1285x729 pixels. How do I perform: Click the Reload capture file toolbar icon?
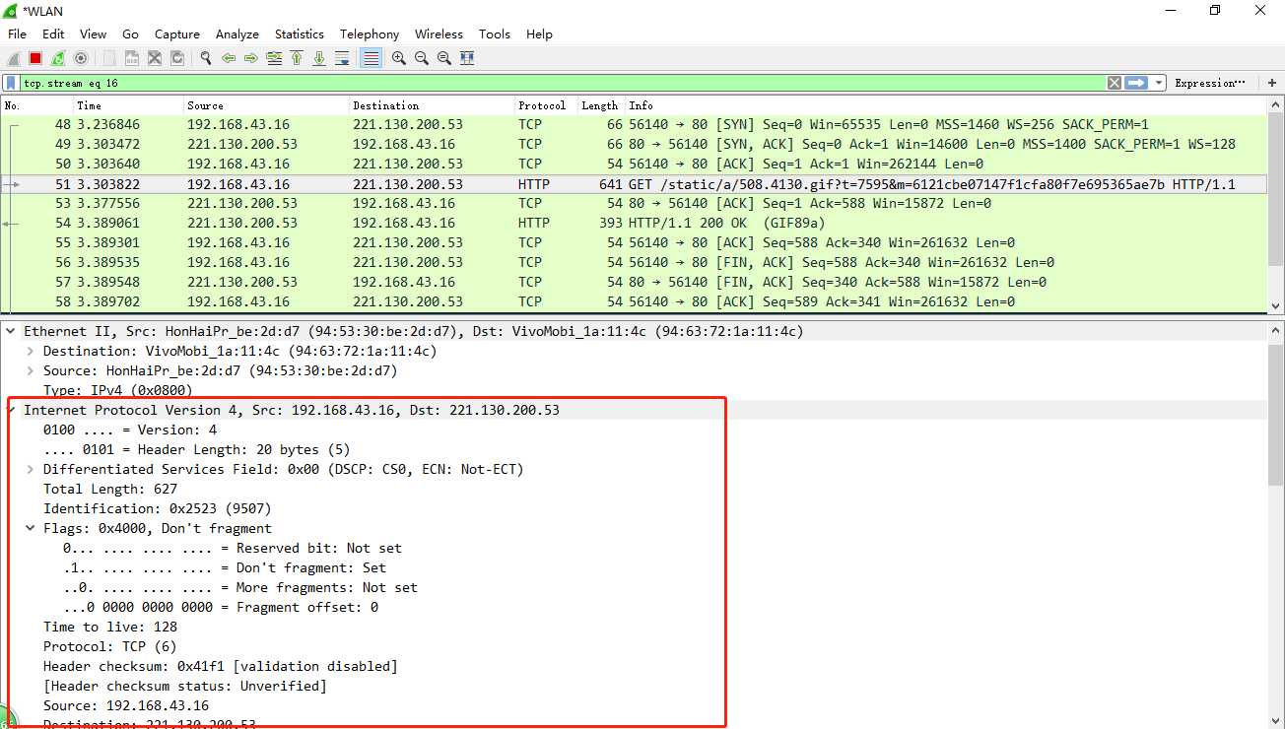point(177,59)
